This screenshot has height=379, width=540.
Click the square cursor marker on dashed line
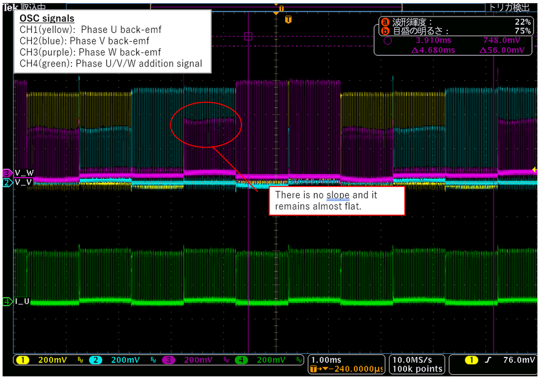pyautogui.click(x=248, y=36)
